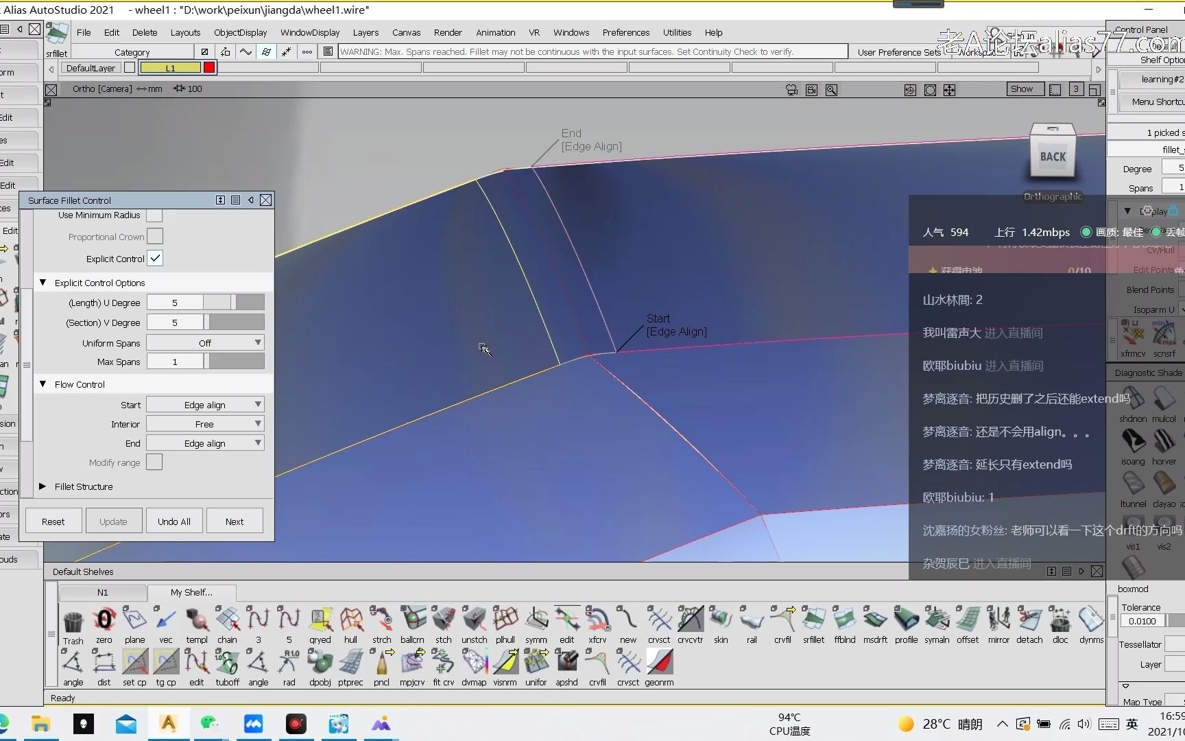Open the Interior flow control dropdown
The image size is (1185, 741).
tap(205, 424)
